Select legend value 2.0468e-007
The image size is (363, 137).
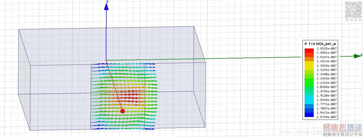(x=327, y=87)
